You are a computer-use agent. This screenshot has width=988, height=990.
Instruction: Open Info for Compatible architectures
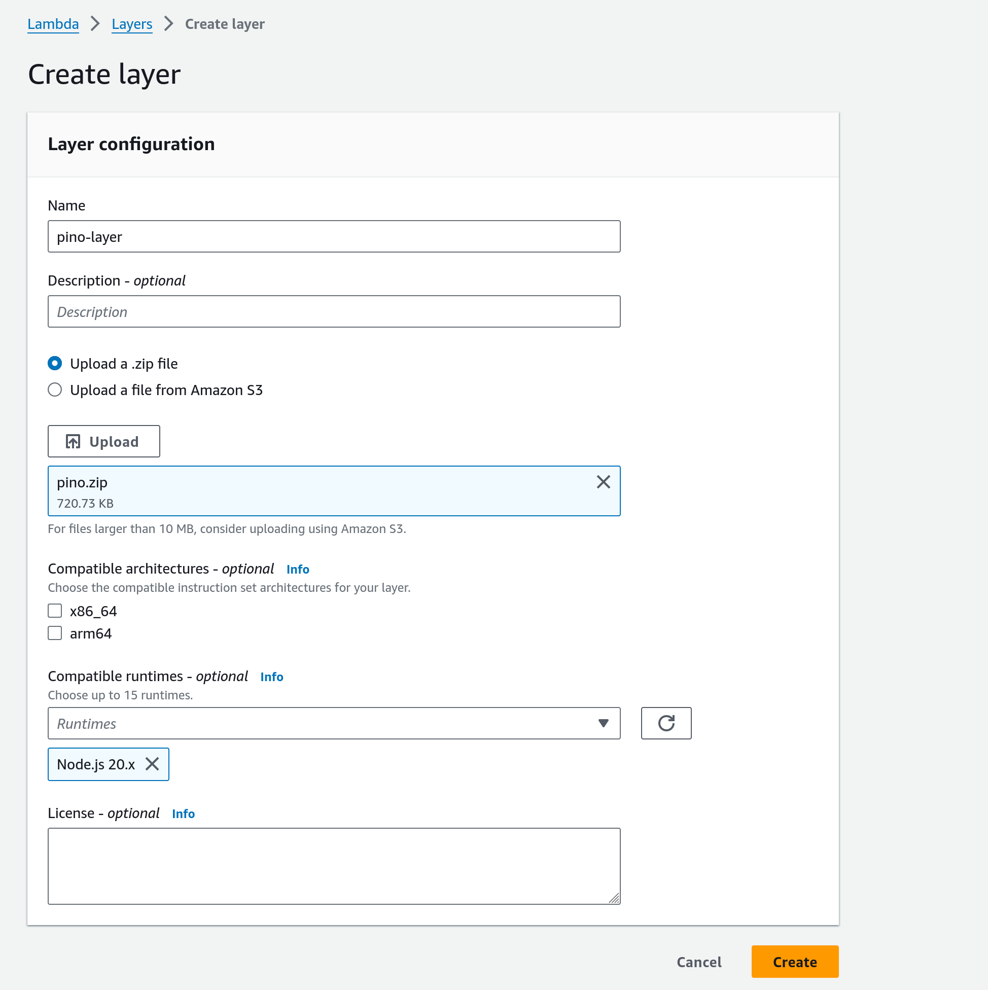point(298,570)
